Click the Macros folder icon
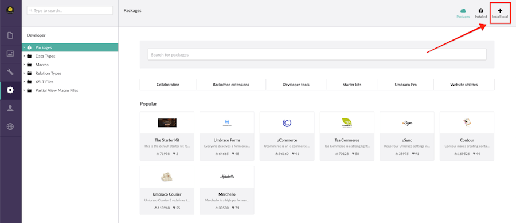 (x=29, y=65)
